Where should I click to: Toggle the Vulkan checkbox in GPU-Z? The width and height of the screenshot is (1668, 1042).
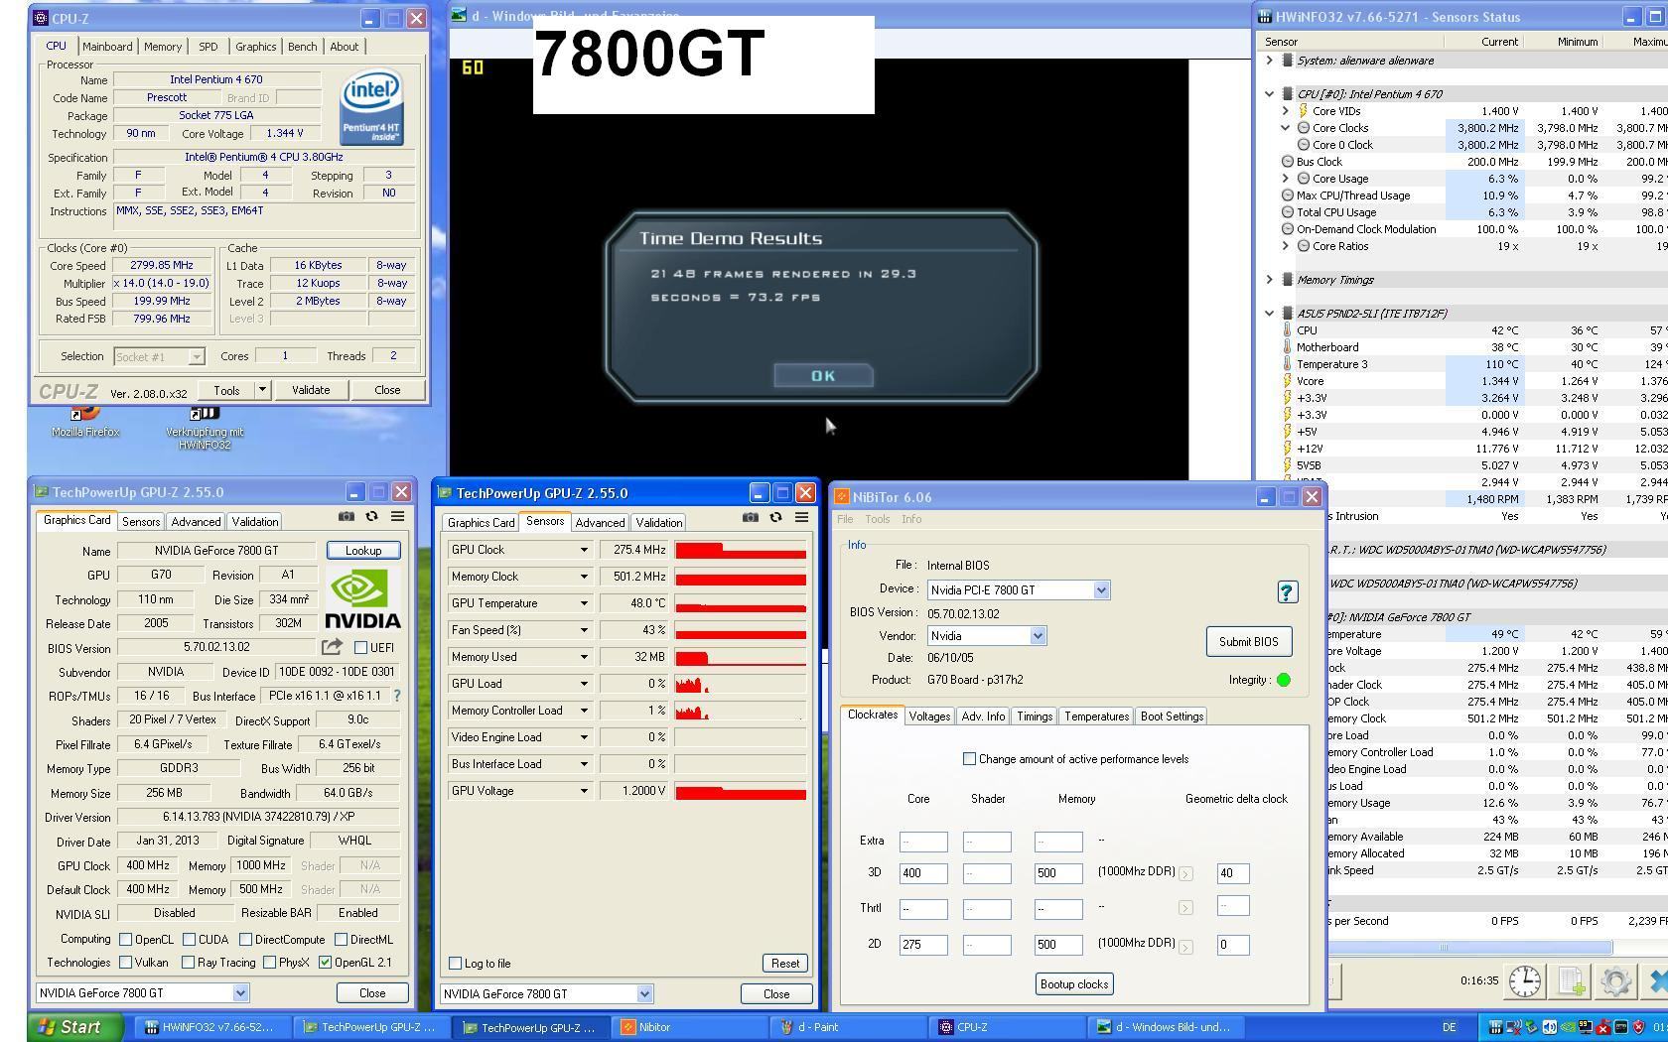(125, 962)
